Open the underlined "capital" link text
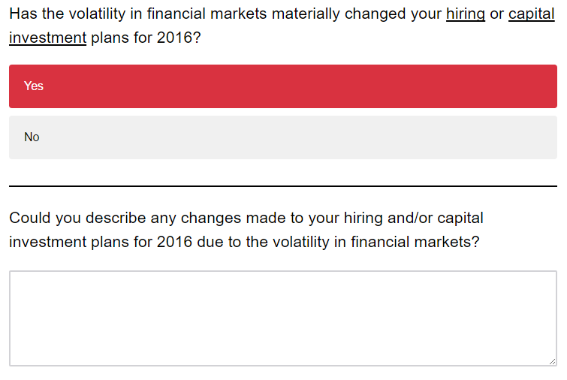567x380 pixels. pyautogui.click(x=531, y=14)
